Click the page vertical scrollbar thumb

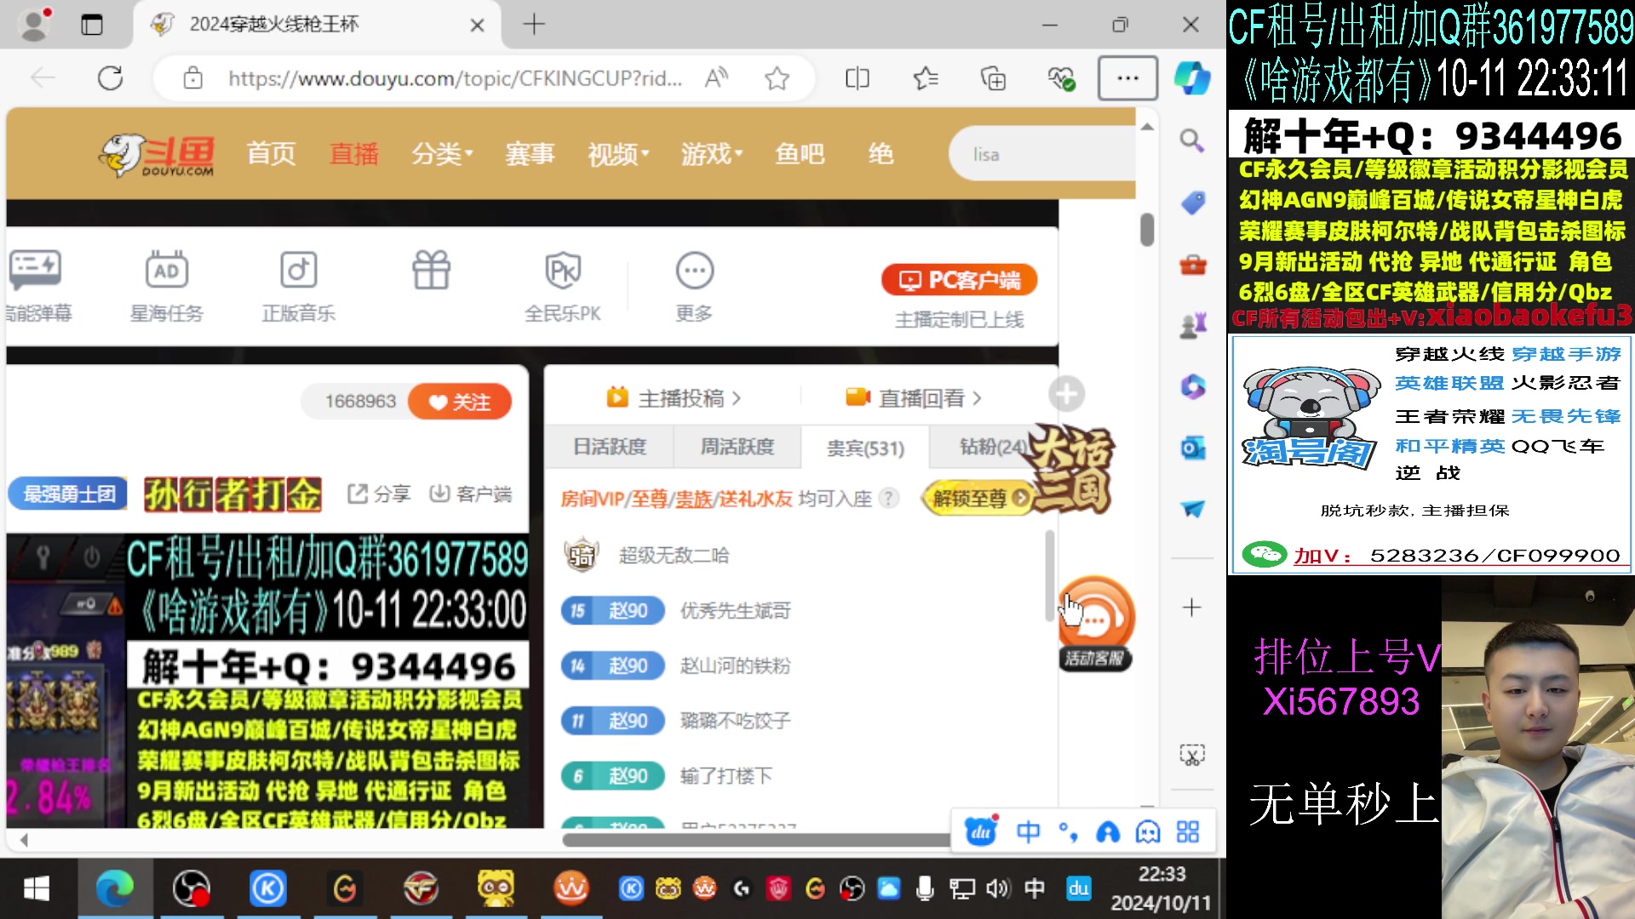[1147, 230]
